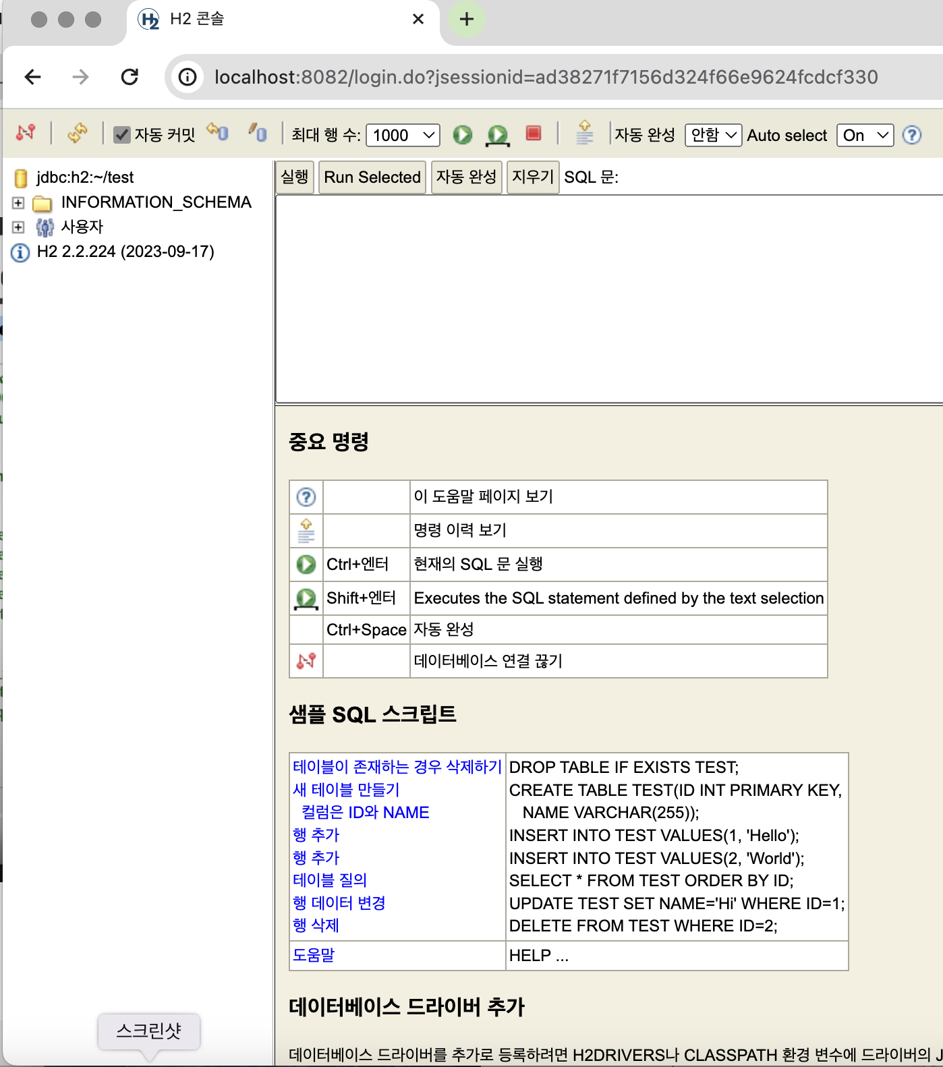Click the disconnect icon in commands table
This screenshot has height=1067, width=943.
point(306,661)
